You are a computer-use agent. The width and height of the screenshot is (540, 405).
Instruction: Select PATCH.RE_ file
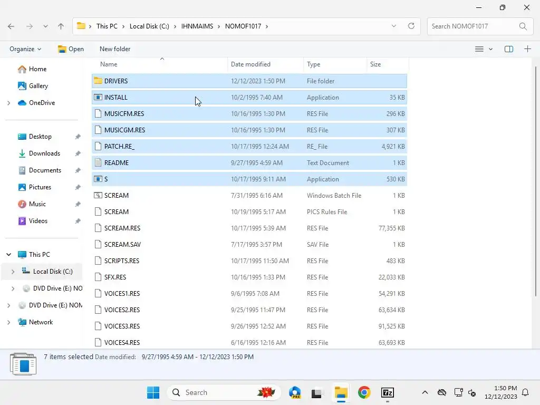point(249,147)
